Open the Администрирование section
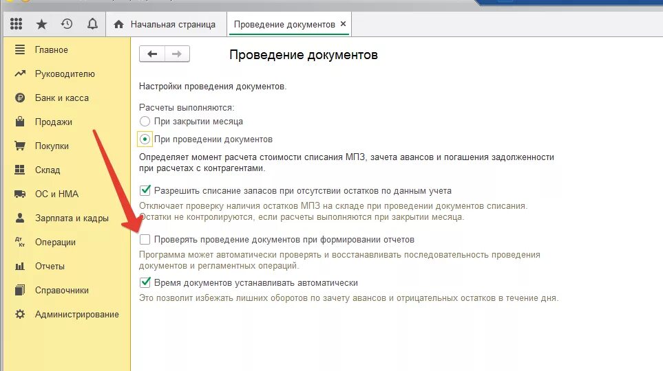663x371 pixels. point(76,315)
